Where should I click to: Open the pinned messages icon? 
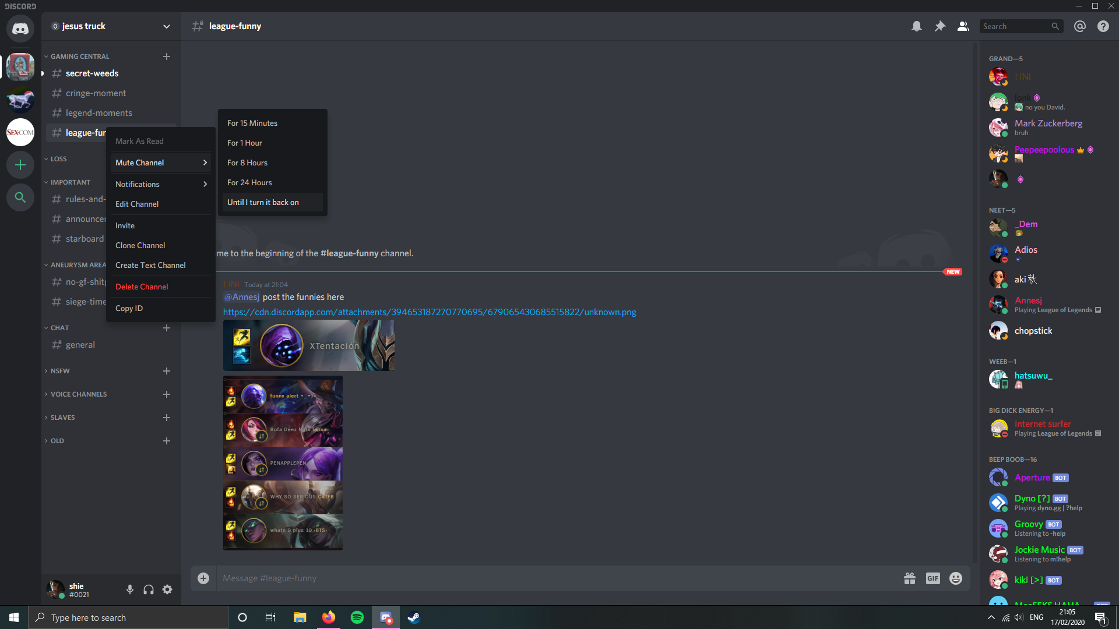(x=939, y=26)
